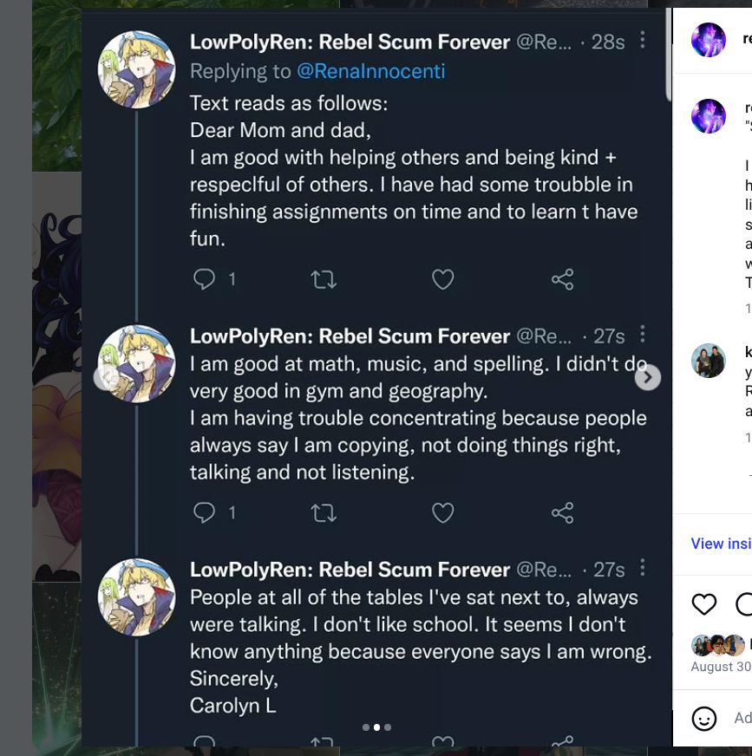Click the retweet icon on the first tweet

(324, 279)
